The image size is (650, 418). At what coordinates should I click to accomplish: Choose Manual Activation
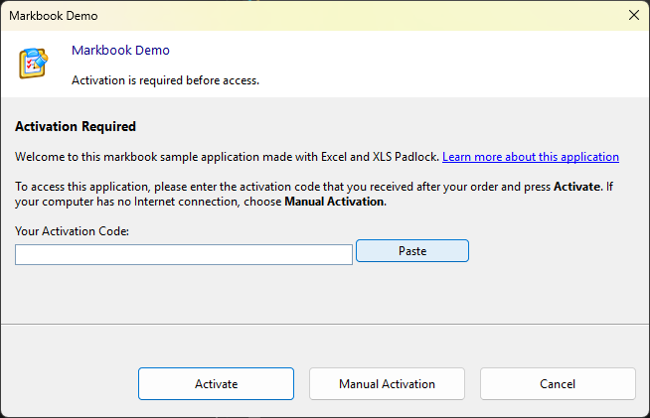click(387, 383)
